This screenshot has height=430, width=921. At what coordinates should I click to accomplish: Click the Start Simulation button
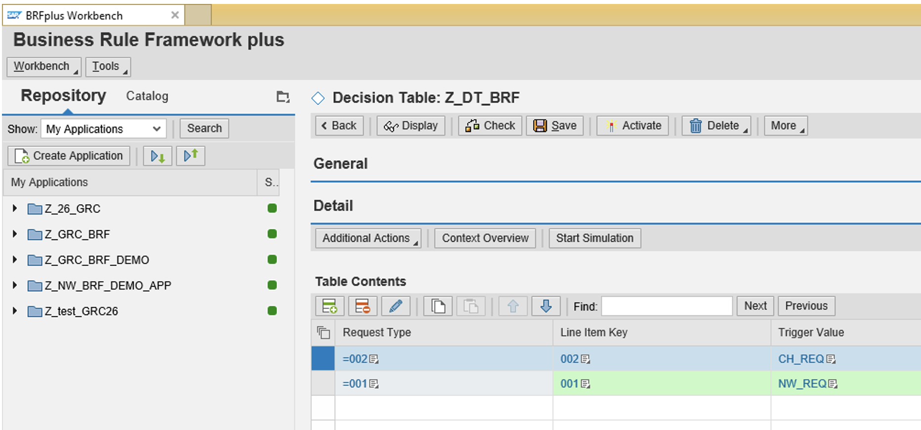[x=595, y=238]
